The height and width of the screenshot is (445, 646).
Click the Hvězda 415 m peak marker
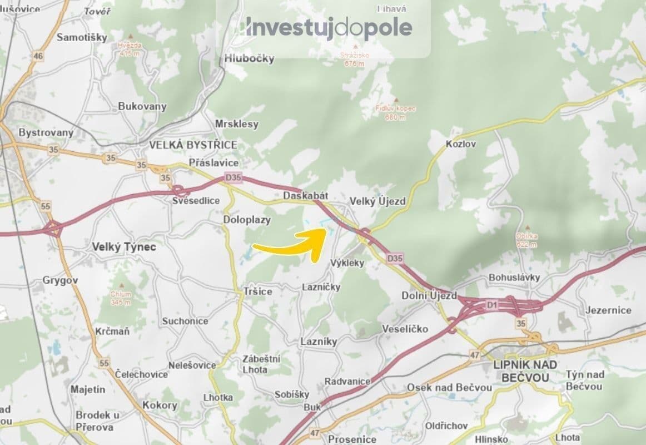[x=129, y=48]
